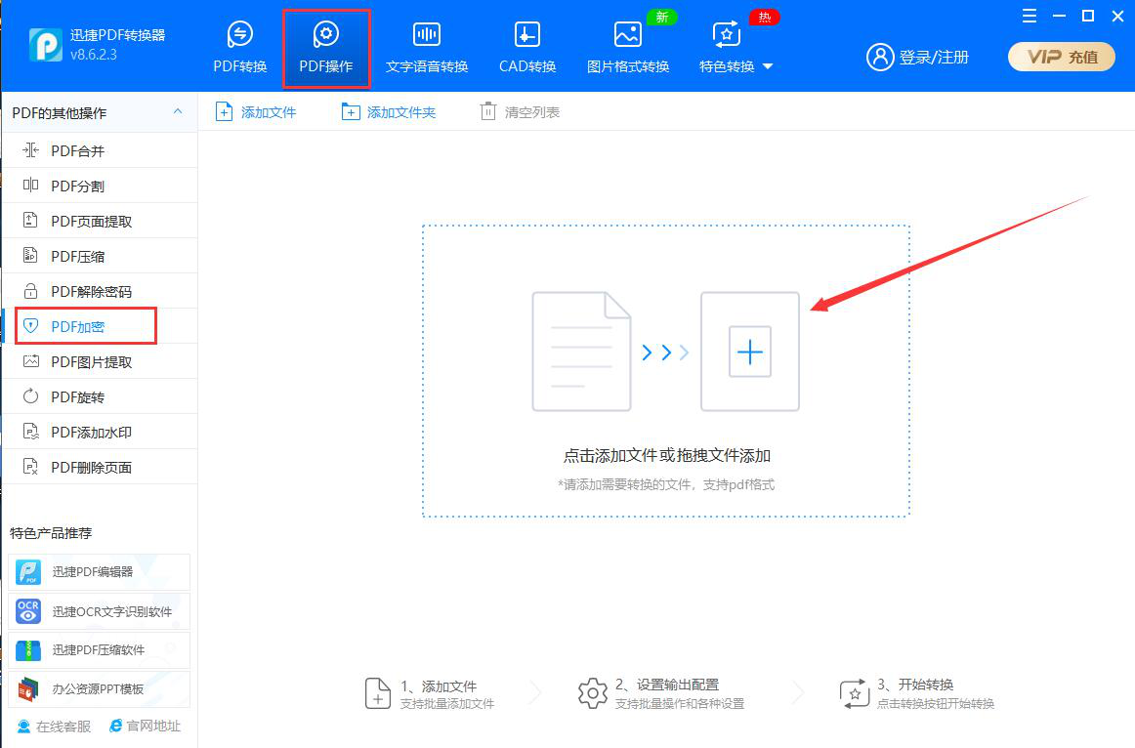Open 迅捷PDF压缩软件 product recommendation

(x=100, y=649)
